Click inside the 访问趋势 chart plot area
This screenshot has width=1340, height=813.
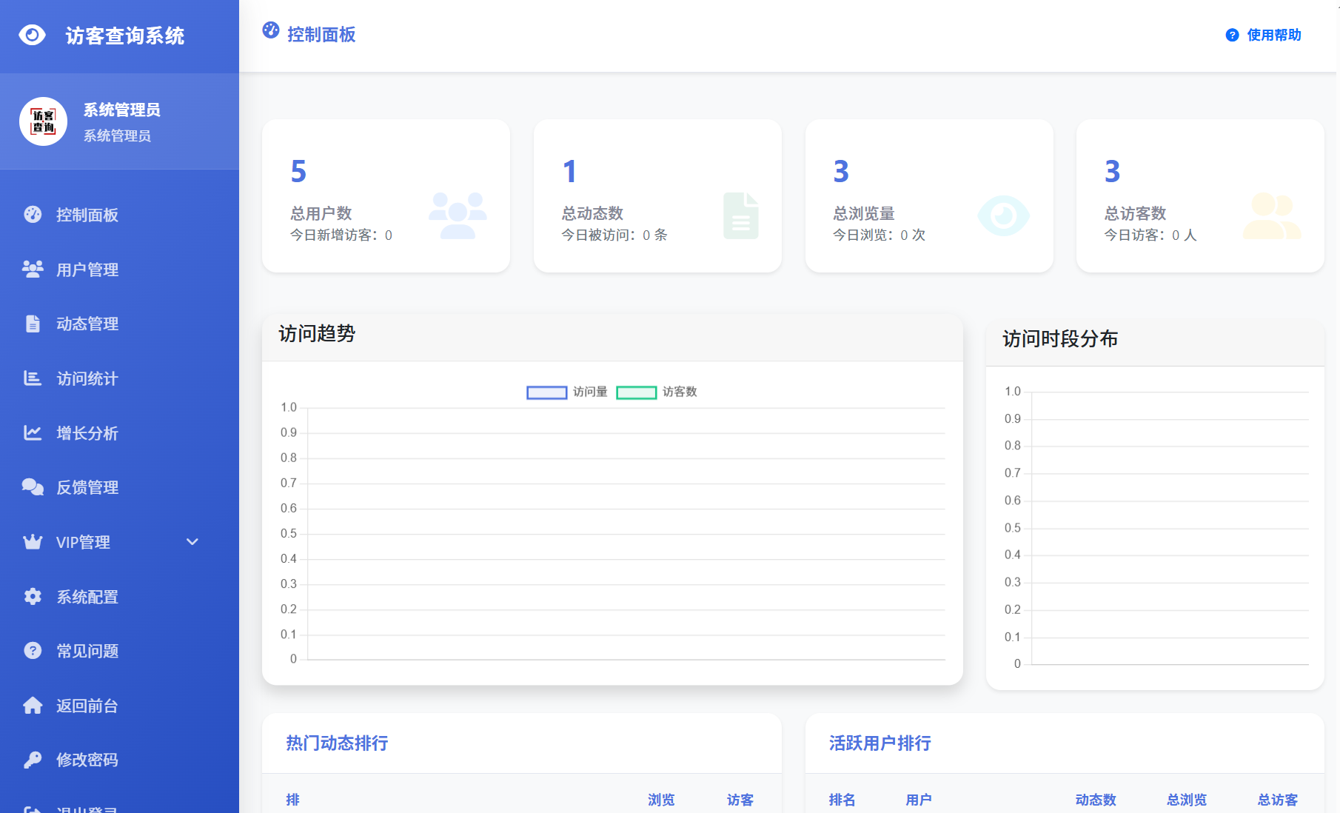(626, 533)
